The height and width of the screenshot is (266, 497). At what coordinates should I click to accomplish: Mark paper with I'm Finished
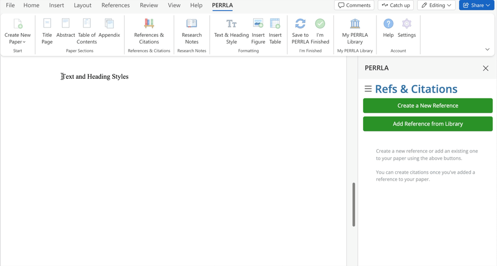[x=320, y=31]
